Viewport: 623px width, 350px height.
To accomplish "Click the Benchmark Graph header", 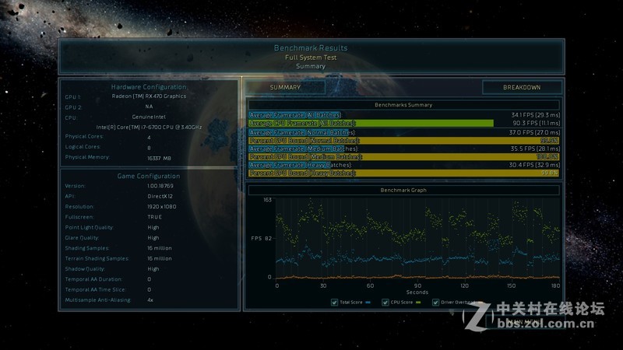I will click(x=403, y=190).
